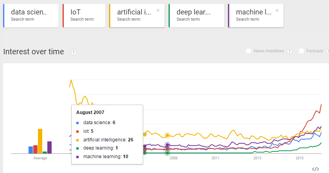The width and height of the screenshot is (329, 173).
Task: Enable the News headlines checkbox
Action: (249, 51)
